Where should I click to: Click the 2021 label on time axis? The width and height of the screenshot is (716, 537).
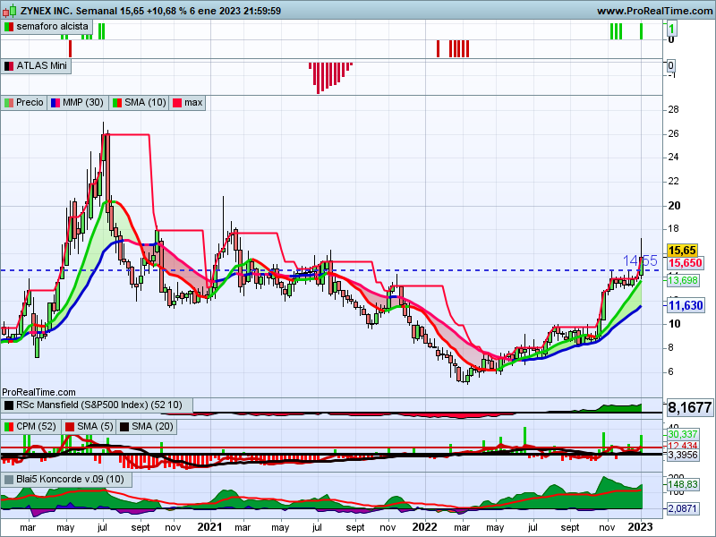209,527
